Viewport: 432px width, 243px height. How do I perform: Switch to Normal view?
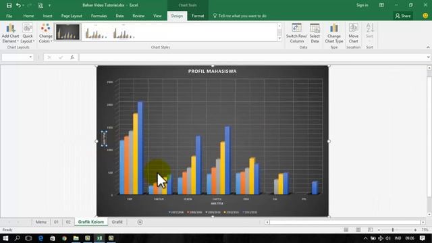tap(346, 230)
